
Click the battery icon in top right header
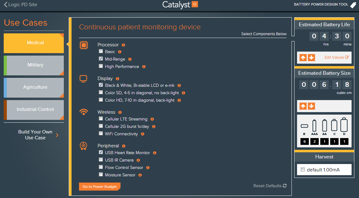pos(353,5)
